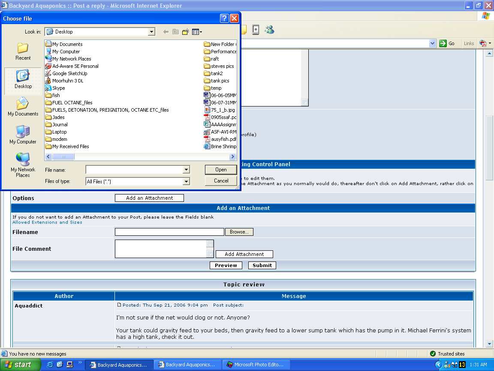
Task: Expand the Look in dropdown
Action: [151, 32]
